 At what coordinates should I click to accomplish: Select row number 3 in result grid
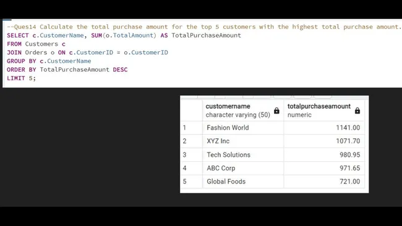point(191,154)
